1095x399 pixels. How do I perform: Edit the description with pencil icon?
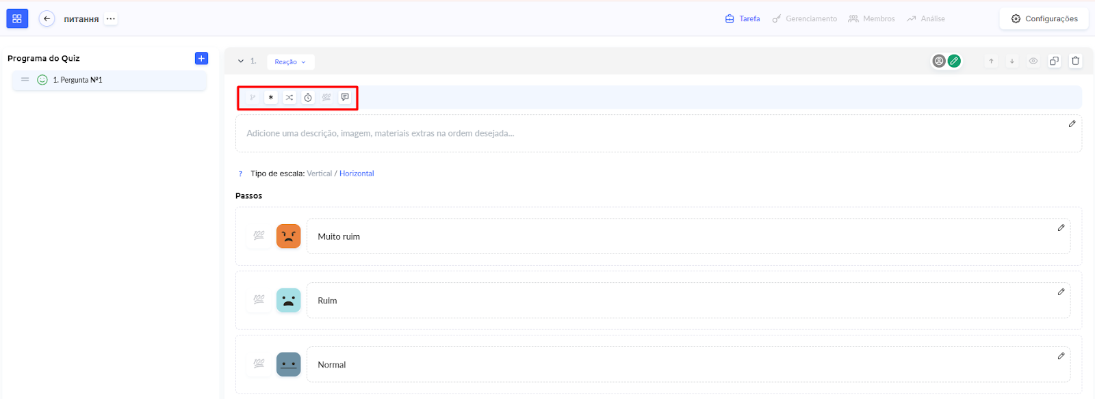[1072, 124]
